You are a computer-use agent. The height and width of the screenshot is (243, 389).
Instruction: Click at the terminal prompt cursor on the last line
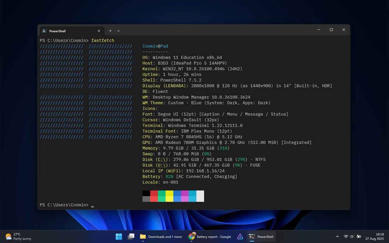93,205
